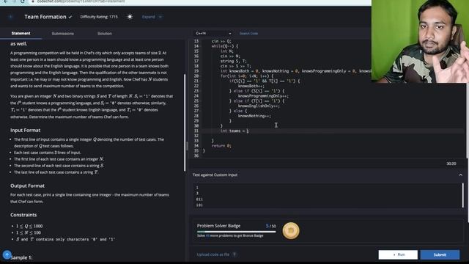Click the 'return 0;' code line

coord(221,146)
